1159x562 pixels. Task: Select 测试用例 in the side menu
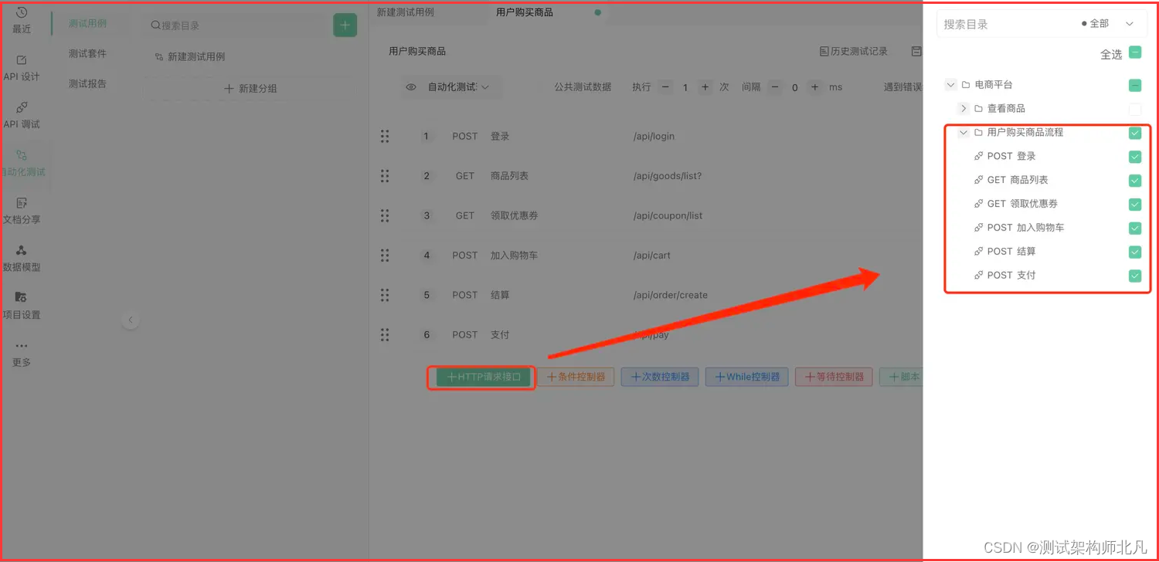[88, 24]
